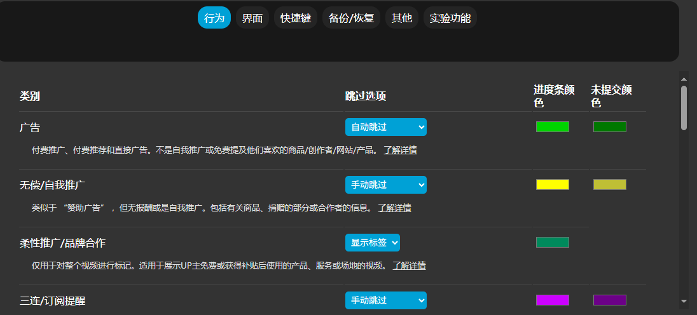Pick the 柔性推广/品牌合作 progress bar color swatch
Image resolution: width=697 pixels, height=315 pixels.
pos(553,242)
